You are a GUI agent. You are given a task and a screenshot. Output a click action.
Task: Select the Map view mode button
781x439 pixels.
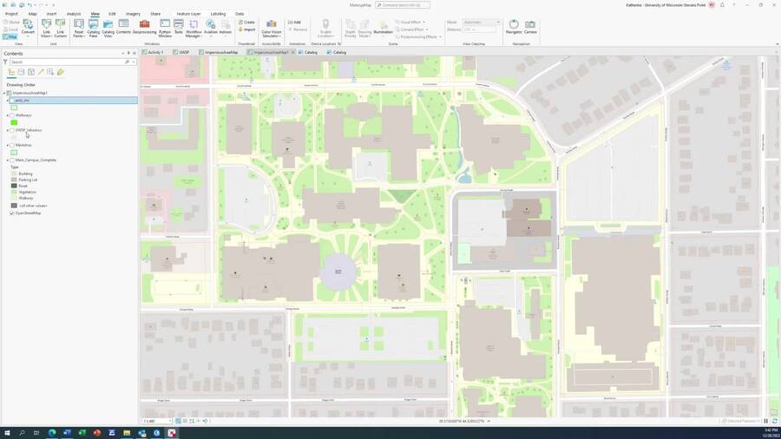tap(10, 36)
